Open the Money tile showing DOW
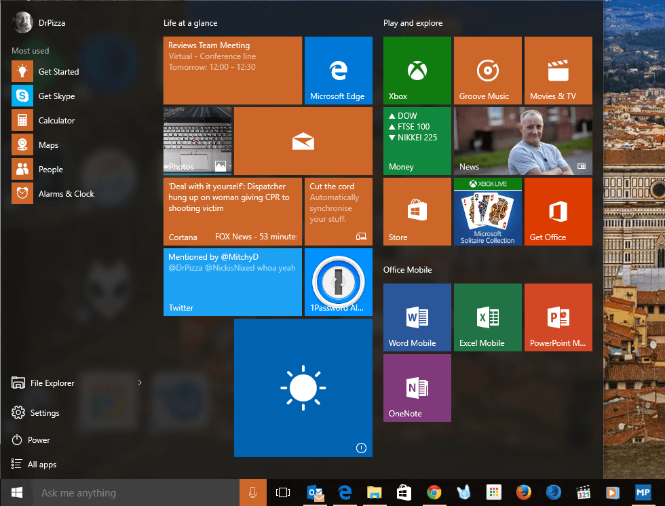This screenshot has height=506, width=665. (417, 140)
